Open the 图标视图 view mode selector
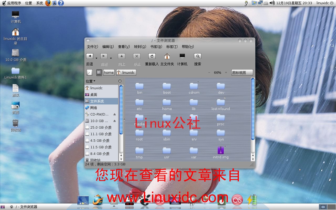Screen dimensions: 336x210 pos(241,72)
